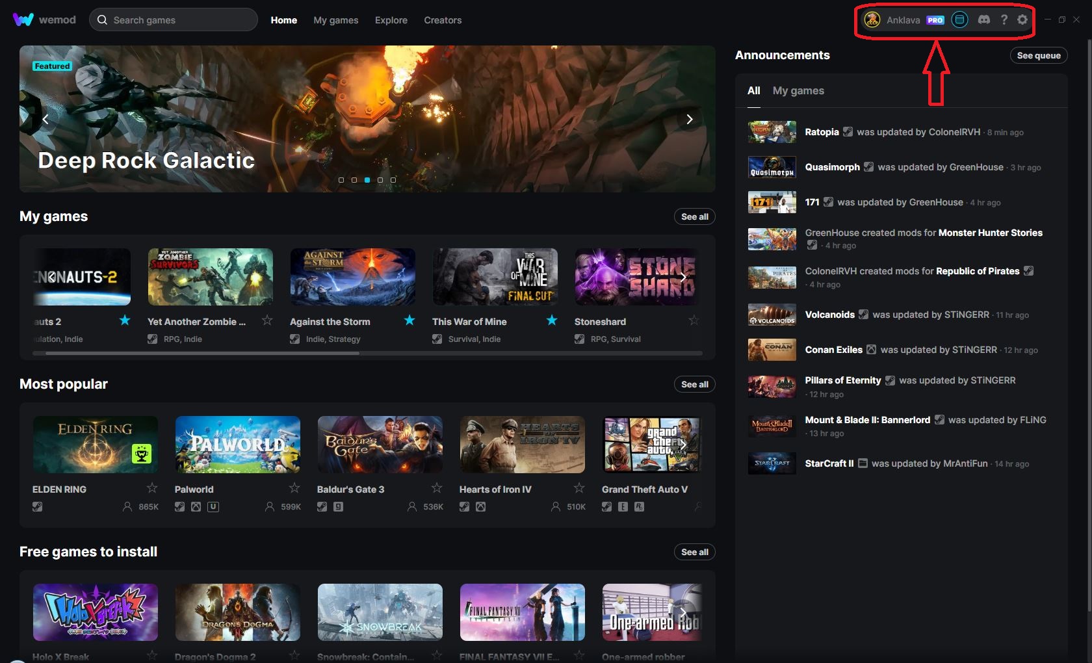Unfavorite Against the Storm star
This screenshot has width=1092, height=663.
click(x=409, y=320)
